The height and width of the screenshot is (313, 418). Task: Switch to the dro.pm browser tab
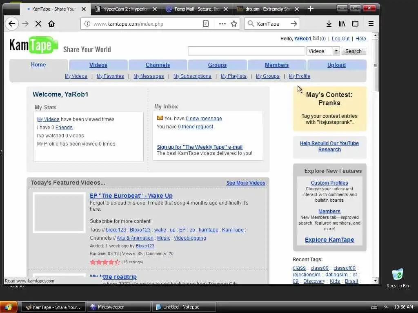tap(268, 9)
